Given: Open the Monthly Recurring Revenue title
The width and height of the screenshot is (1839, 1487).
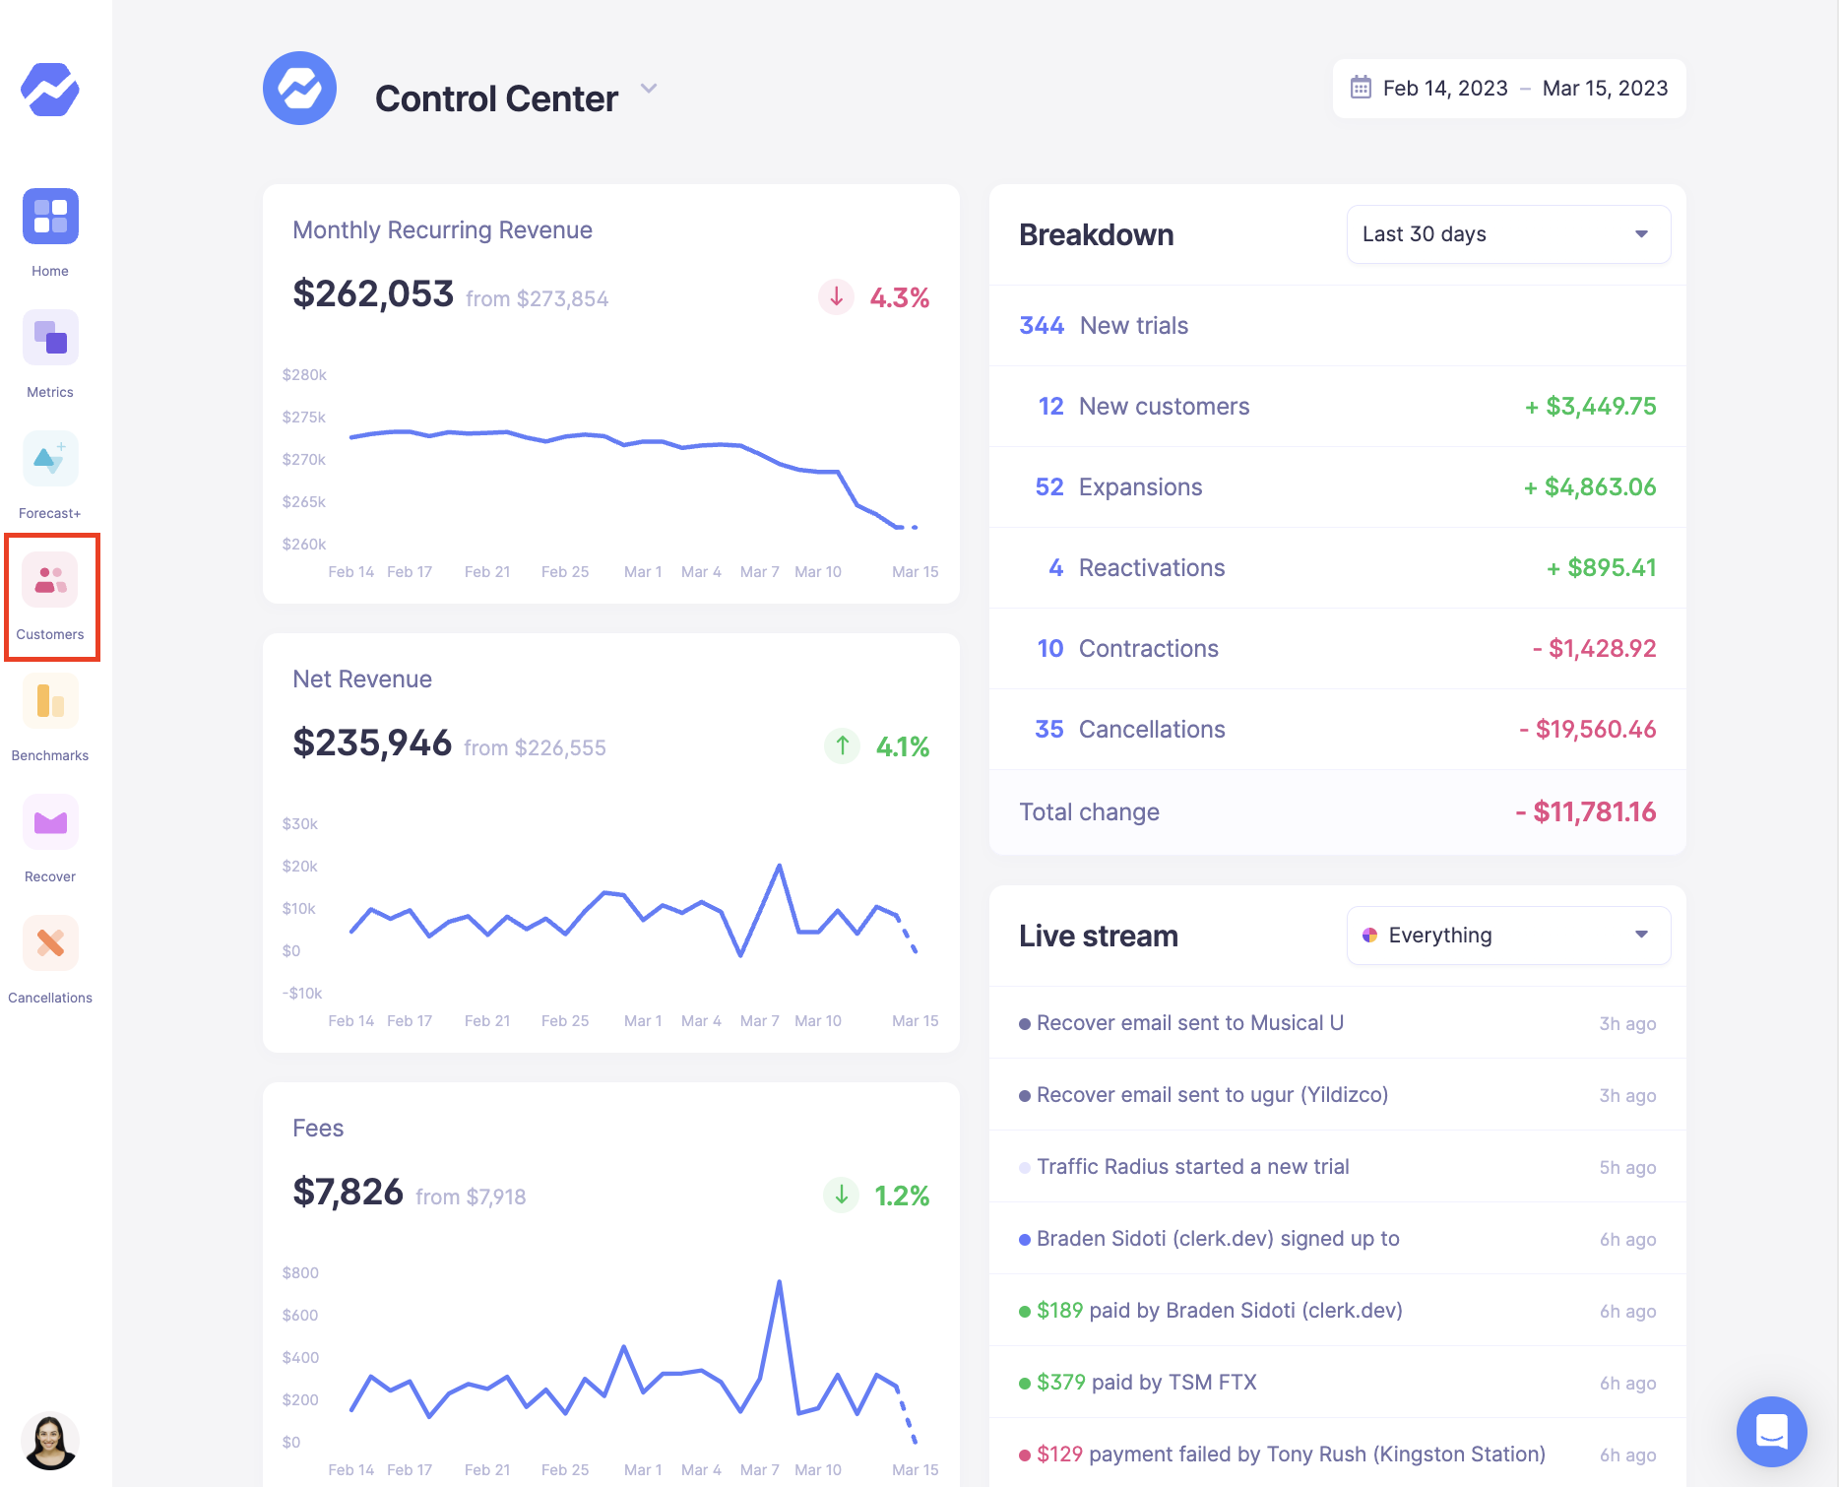Looking at the screenshot, I should tap(442, 230).
